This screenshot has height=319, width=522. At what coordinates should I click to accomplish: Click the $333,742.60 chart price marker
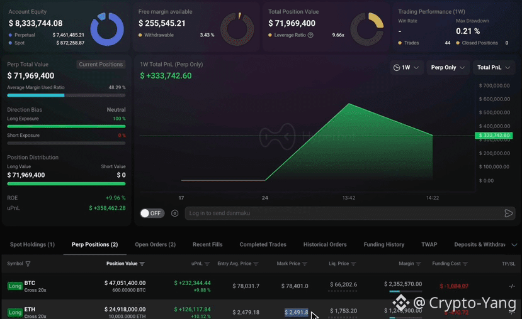pos(494,136)
